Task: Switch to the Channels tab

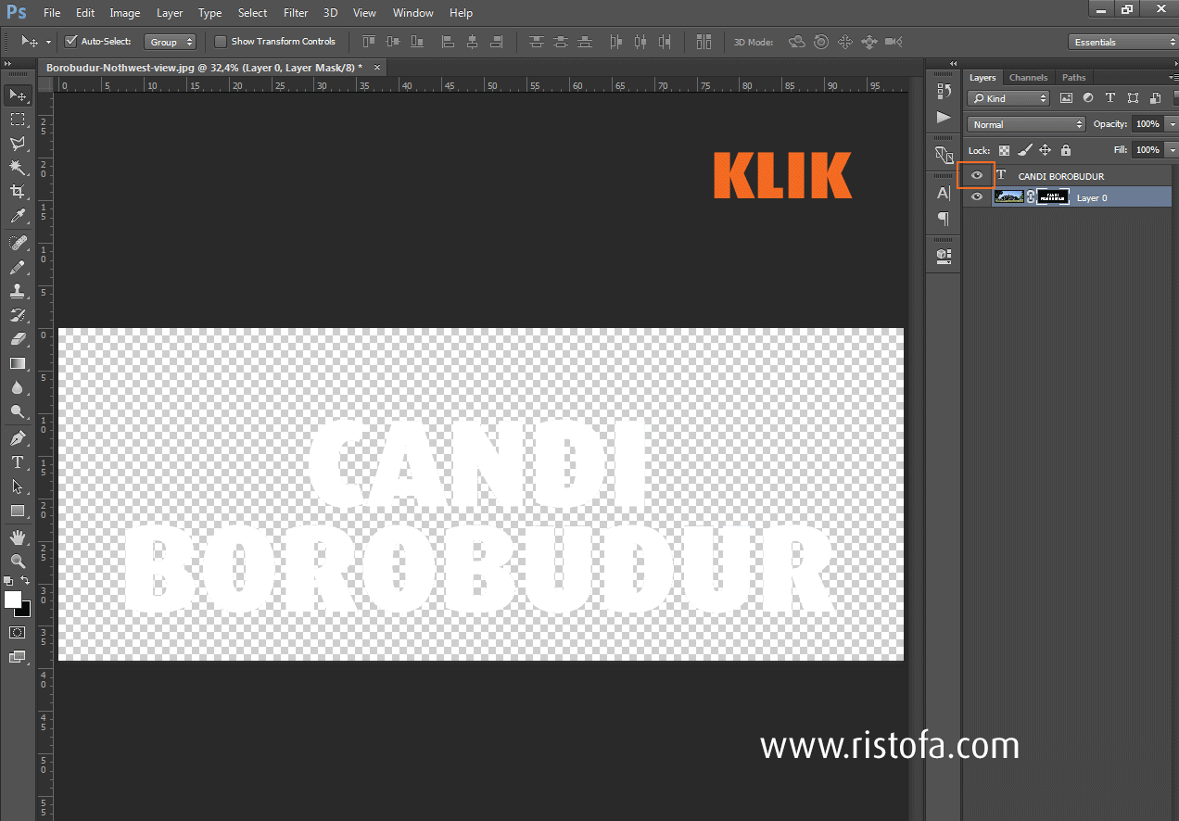Action: (1028, 77)
